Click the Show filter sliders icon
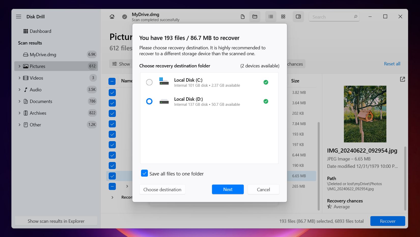Viewport: 420px width, 237px height. (115, 64)
